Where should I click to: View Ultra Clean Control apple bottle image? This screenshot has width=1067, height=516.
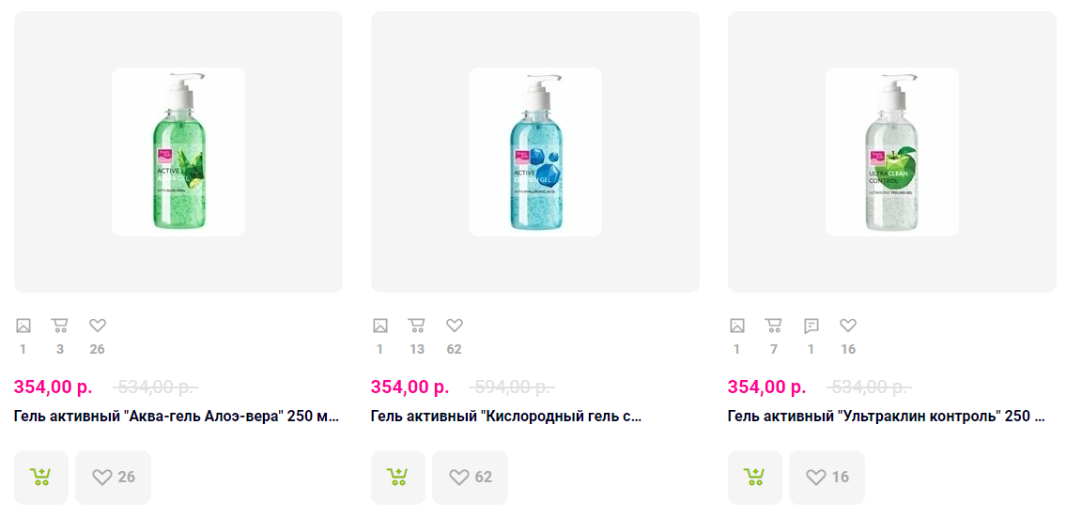click(x=892, y=152)
